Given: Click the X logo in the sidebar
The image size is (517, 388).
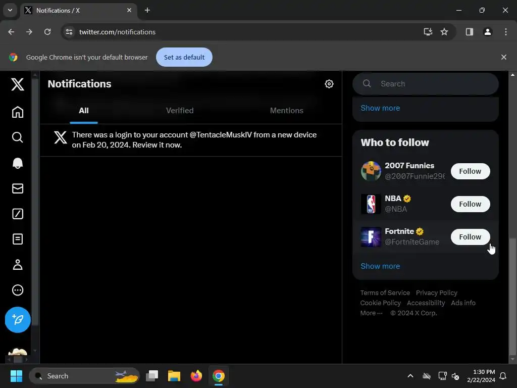Looking at the screenshot, I should click(18, 84).
